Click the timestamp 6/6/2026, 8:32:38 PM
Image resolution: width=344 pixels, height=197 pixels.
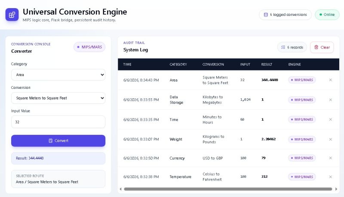click(x=141, y=177)
